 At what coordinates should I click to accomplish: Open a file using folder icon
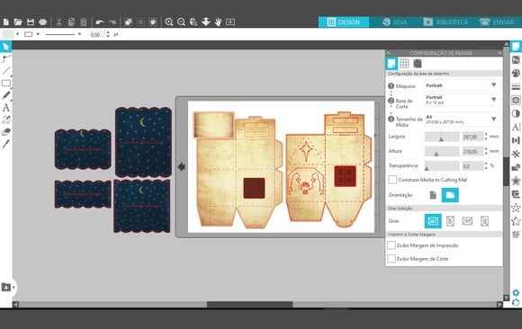(x=18, y=22)
